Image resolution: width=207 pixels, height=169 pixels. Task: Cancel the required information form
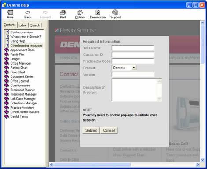tap(109, 130)
